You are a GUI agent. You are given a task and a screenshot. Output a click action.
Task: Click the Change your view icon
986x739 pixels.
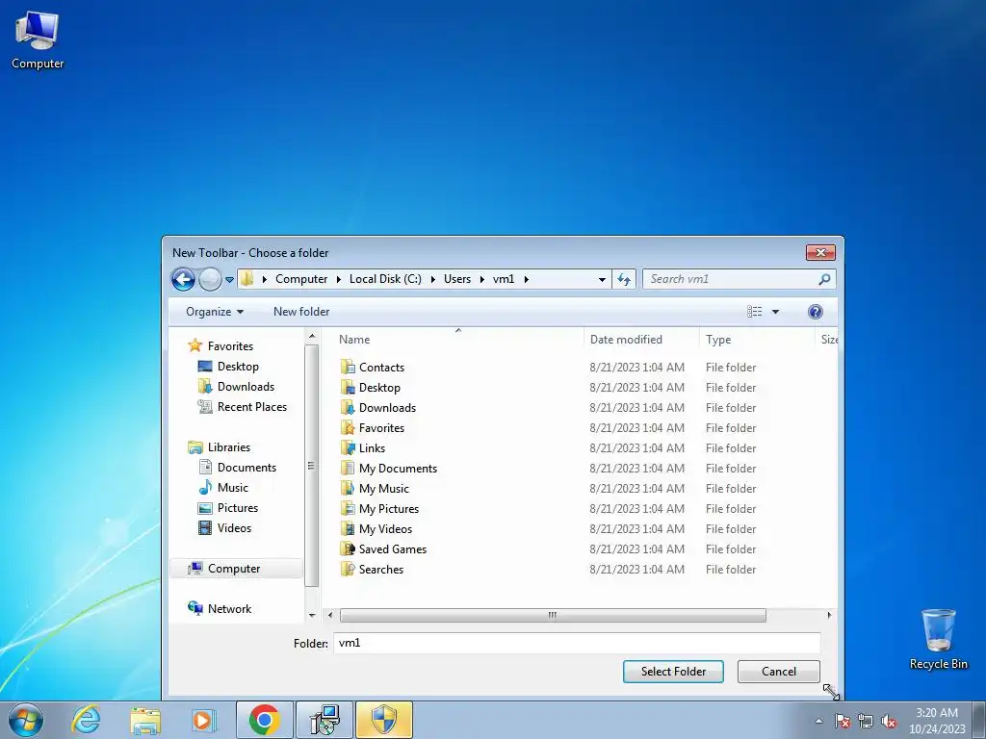click(x=755, y=312)
